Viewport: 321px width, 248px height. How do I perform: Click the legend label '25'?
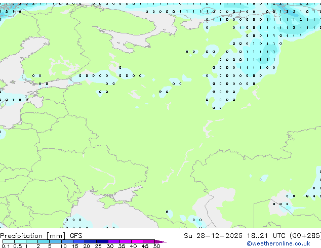click(98, 246)
